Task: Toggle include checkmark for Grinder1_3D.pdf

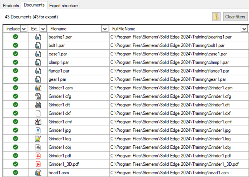Action: [16, 164]
